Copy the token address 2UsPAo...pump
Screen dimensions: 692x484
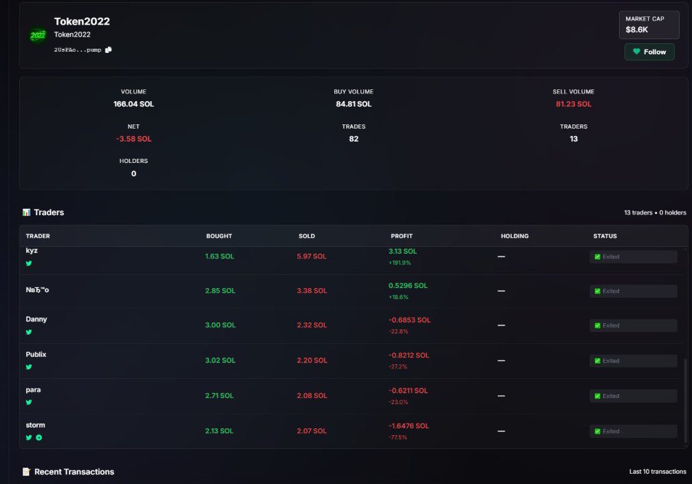pos(108,50)
